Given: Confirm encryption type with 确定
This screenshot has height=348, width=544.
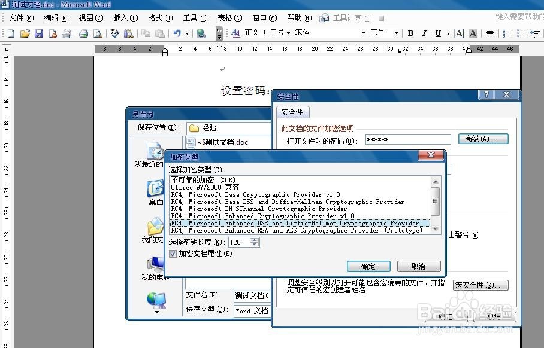Looking at the screenshot, I should (x=368, y=266).
